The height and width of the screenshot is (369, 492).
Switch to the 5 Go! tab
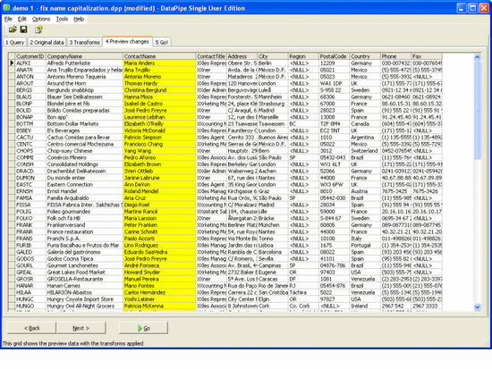pos(162,42)
